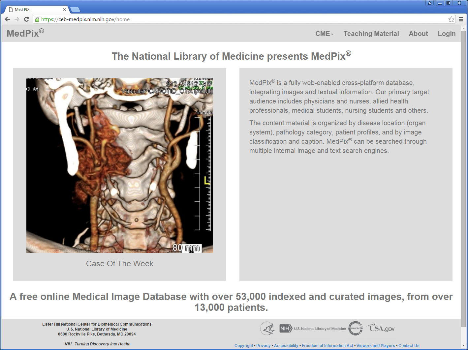Open the Contact Us link

[x=409, y=345]
